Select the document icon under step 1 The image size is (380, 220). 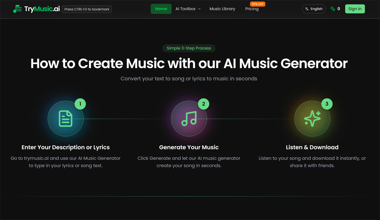tap(66, 119)
